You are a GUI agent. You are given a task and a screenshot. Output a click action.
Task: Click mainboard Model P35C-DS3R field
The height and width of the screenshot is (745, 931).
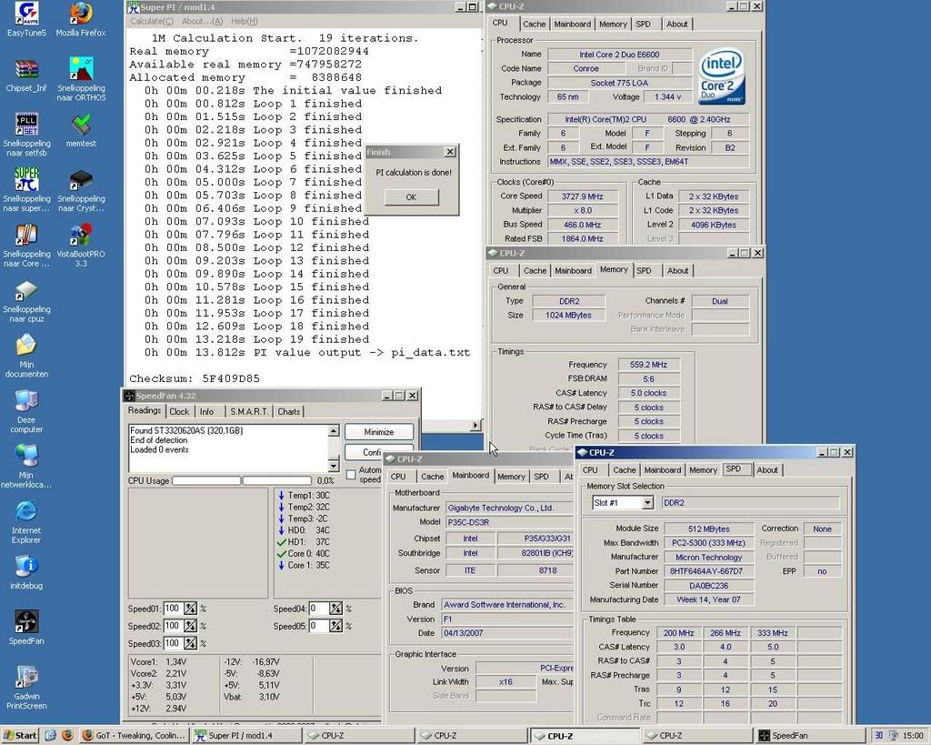click(509, 522)
